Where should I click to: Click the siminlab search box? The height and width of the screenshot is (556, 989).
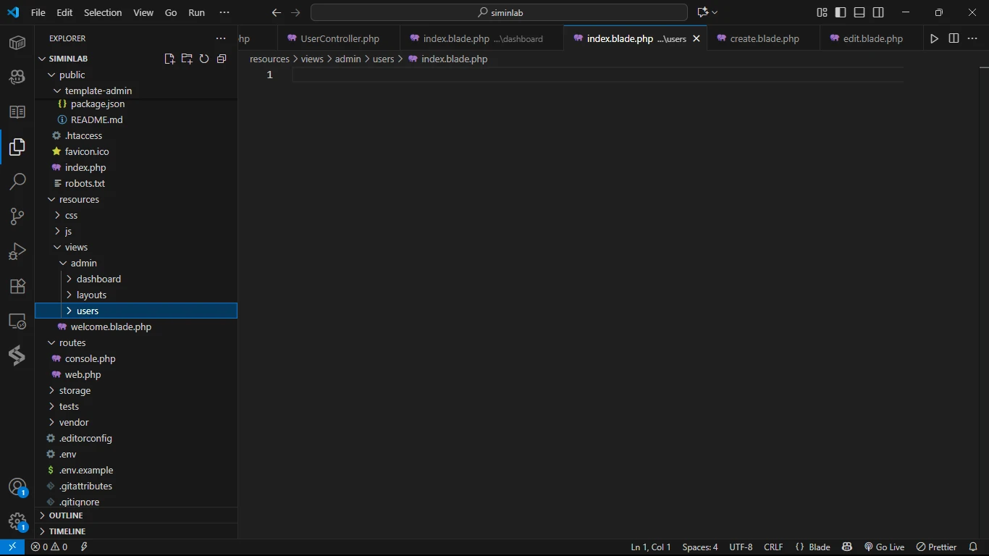[499, 12]
